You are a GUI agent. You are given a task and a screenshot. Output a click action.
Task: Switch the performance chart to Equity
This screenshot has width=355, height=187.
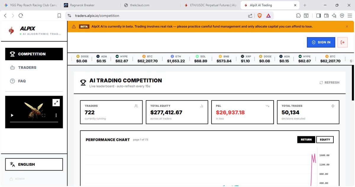click(x=325, y=139)
